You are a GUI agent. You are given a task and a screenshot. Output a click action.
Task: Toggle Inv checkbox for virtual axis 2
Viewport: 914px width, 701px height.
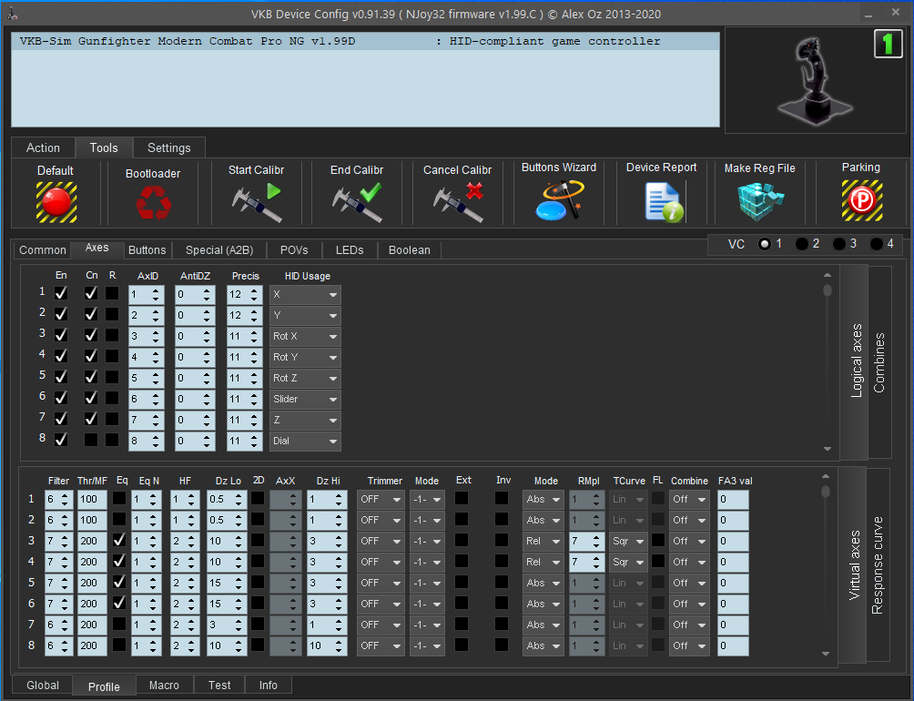click(502, 519)
